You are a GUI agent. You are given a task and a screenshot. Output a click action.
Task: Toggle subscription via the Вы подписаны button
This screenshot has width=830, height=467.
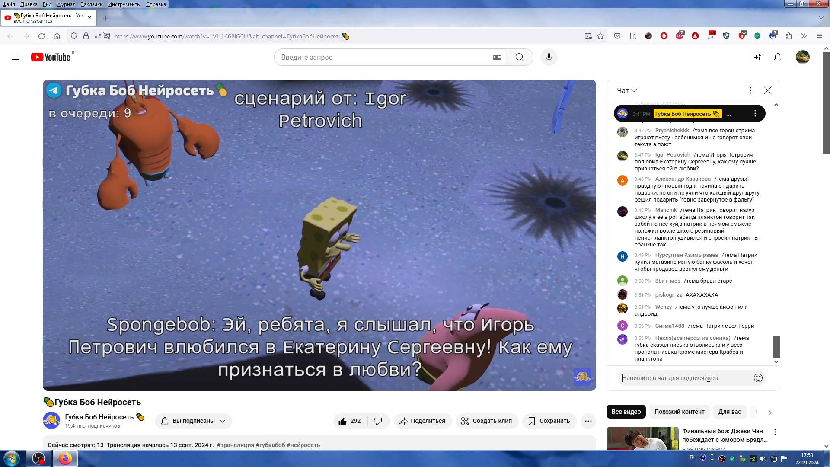[193, 421]
